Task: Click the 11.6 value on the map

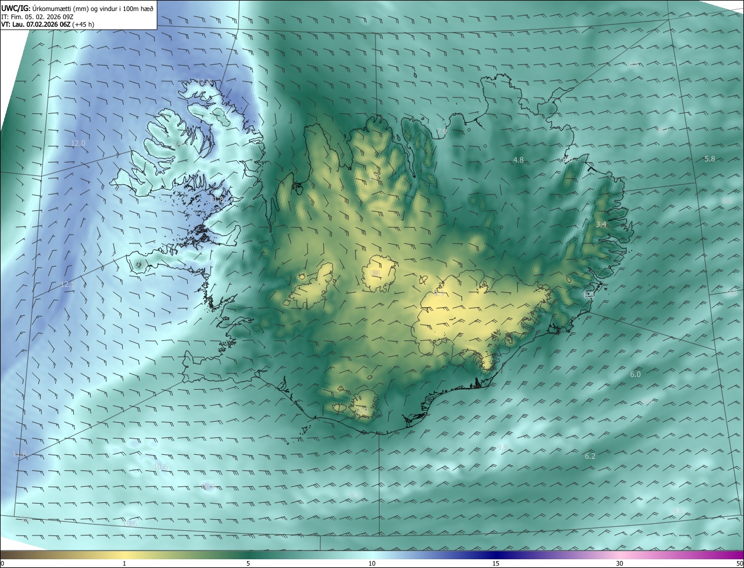Action: click(x=20, y=454)
